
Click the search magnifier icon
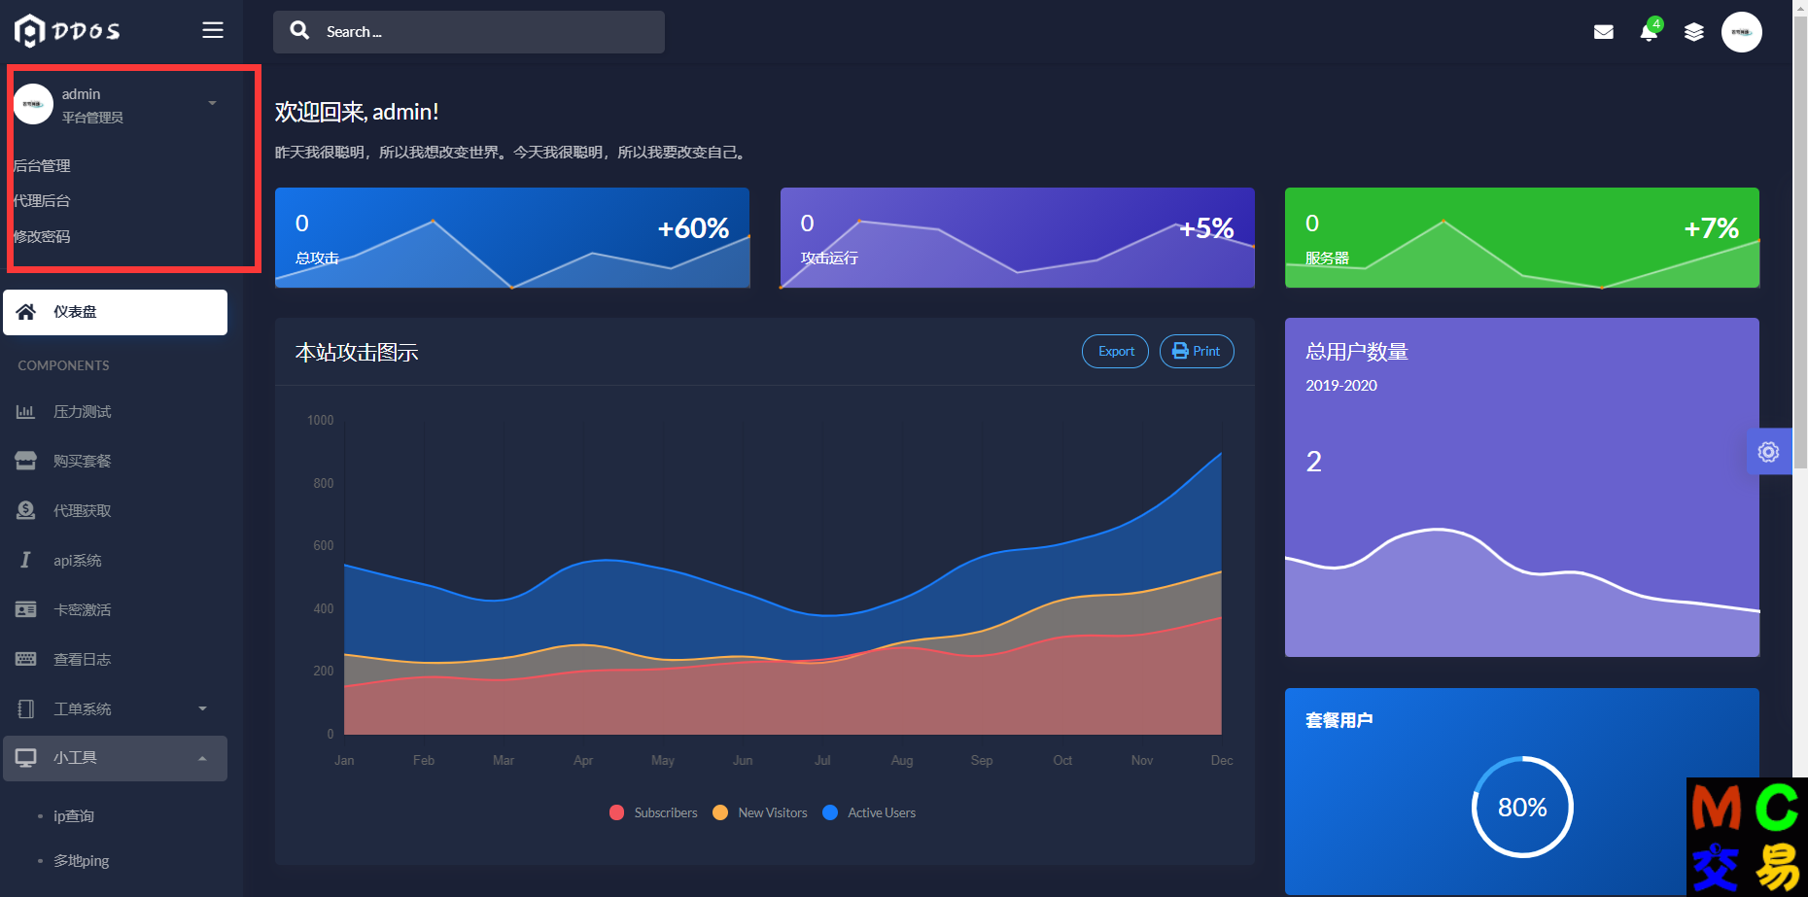coord(299,31)
